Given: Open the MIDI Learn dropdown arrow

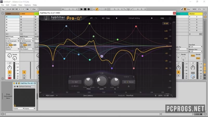Looking at the screenshot, I should pyautogui.click(x=57, y=95).
